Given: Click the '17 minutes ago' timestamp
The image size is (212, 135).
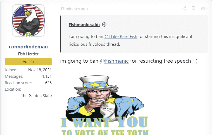Looking at the screenshot, I should click(74, 9).
